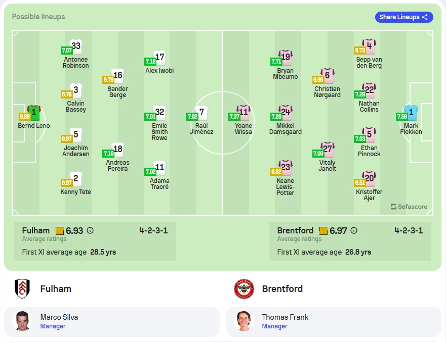Image resolution: width=446 pixels, height=342 pixels.
Task: Click Alex Iwobi's 7.18 rating badge
Action: [150, 61]
